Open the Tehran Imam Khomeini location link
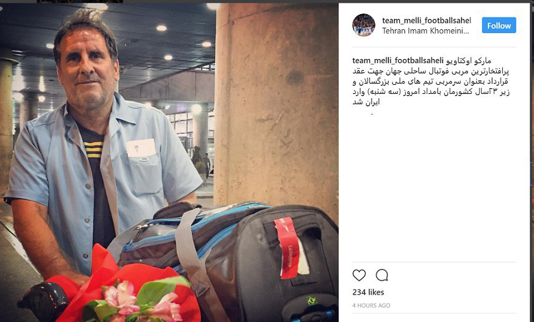This screenshot has width=534, height=322. pos(425,30)
